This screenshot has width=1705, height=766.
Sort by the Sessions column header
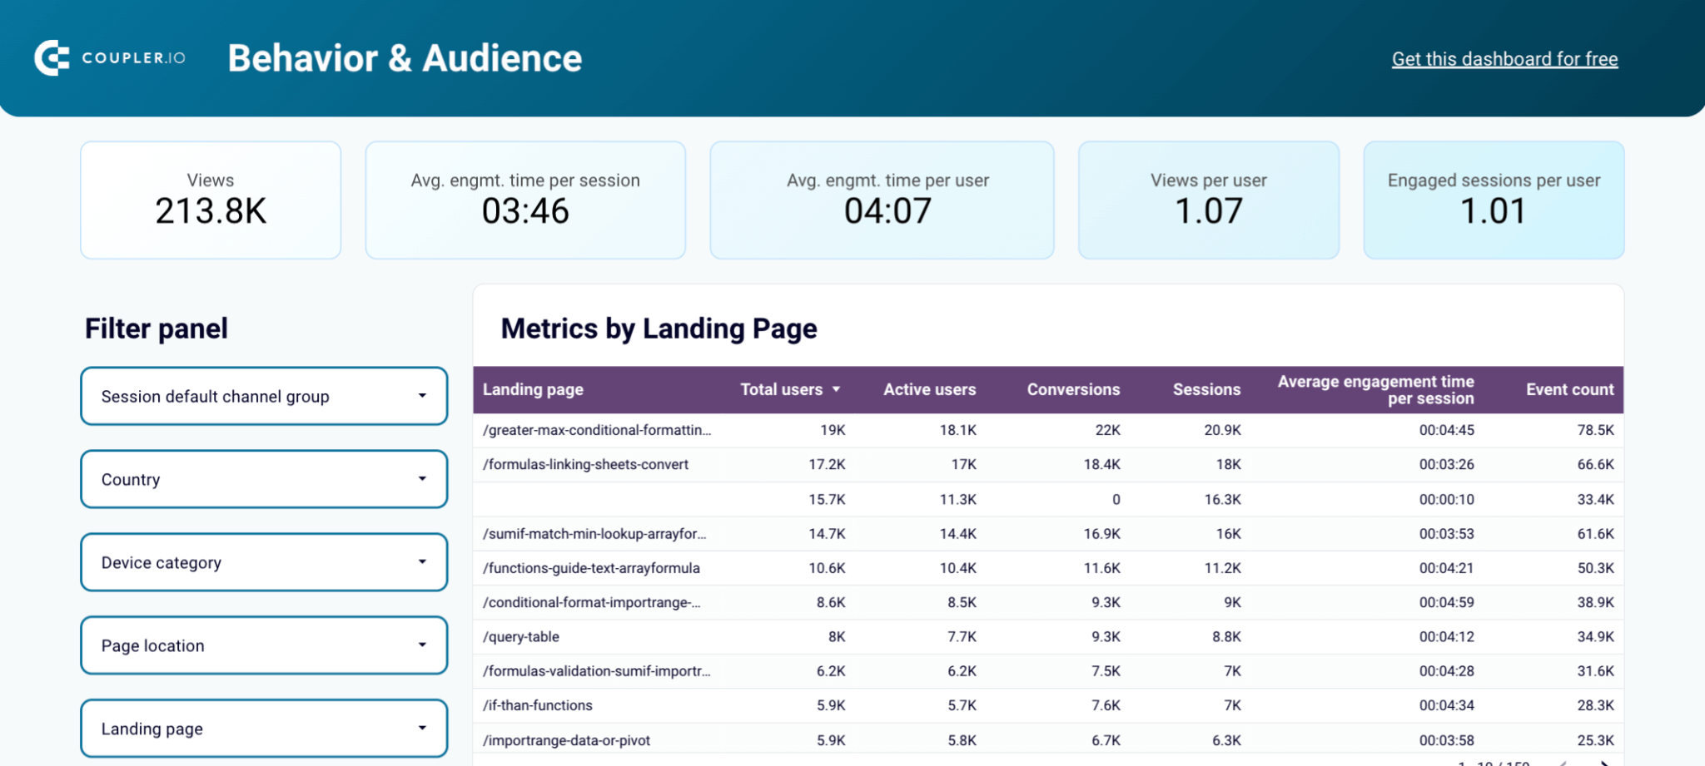point(1206,389)
